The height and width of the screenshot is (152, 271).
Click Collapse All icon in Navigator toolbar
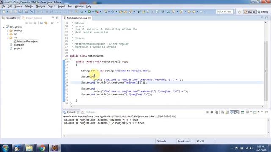point(41,23)
